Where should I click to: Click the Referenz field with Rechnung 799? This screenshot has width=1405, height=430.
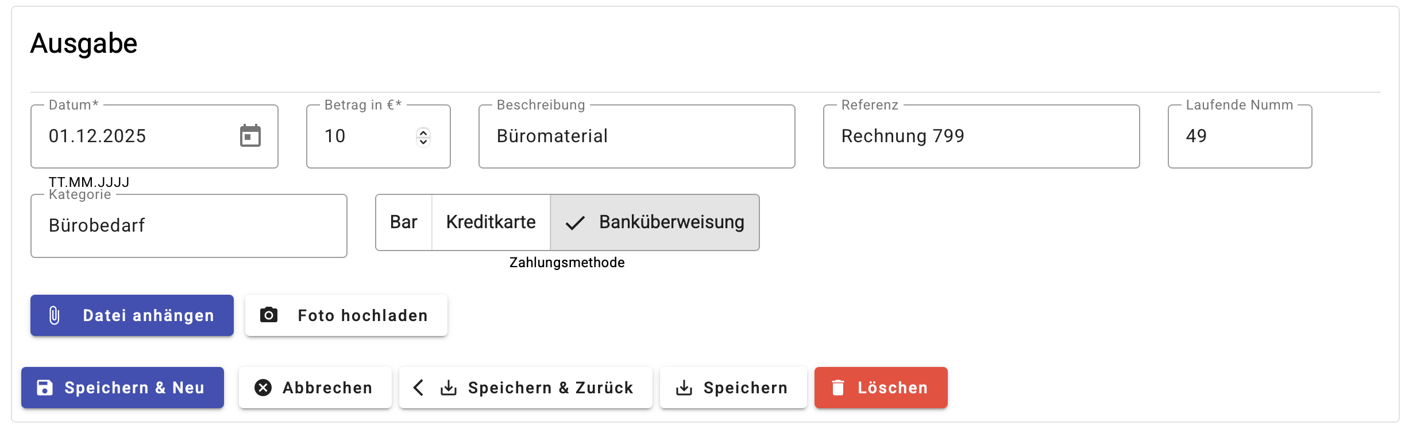[x=981, y=136]
